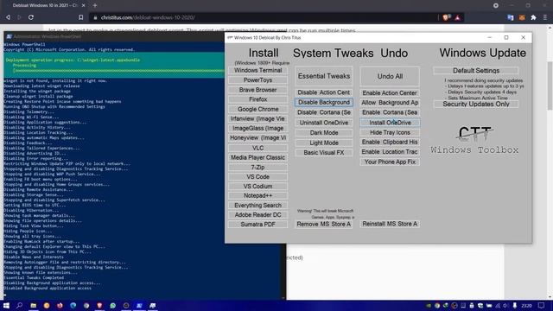
Task: Click the Allow Background Apps button
Action: (x=390, y=103)
